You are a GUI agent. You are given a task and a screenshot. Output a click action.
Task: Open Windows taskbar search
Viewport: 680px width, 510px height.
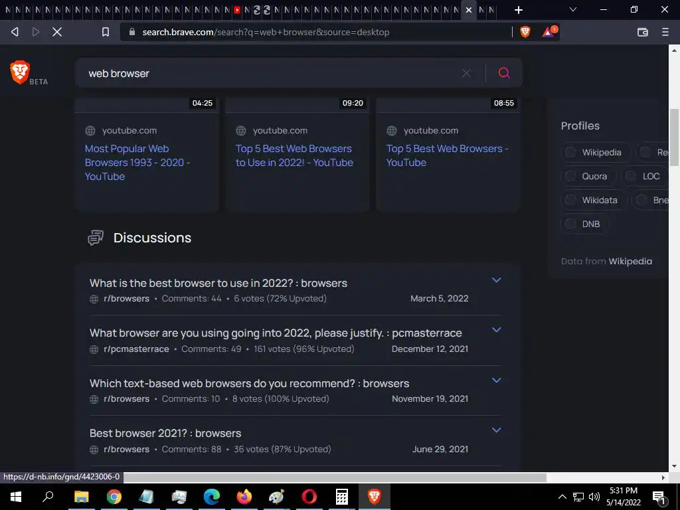[48, 497]
